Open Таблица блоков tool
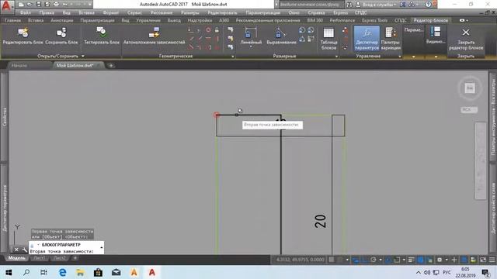 click(328, 39)
